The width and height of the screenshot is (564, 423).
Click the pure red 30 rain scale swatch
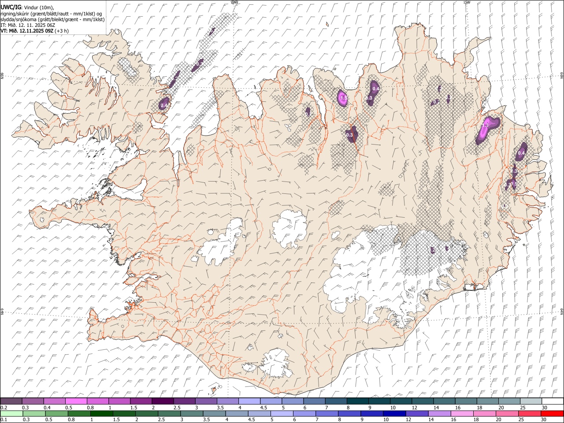[552, 413]
